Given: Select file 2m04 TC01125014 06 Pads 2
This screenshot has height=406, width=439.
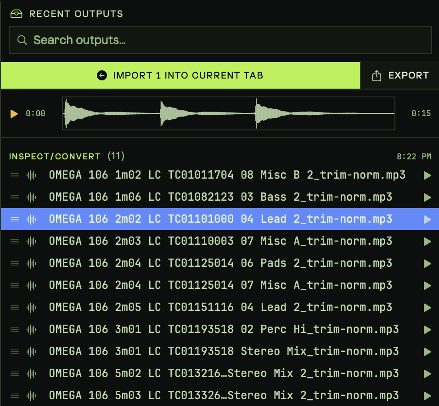Looking at the screenshot, I should pyautogui.click(x=220, y=263).
